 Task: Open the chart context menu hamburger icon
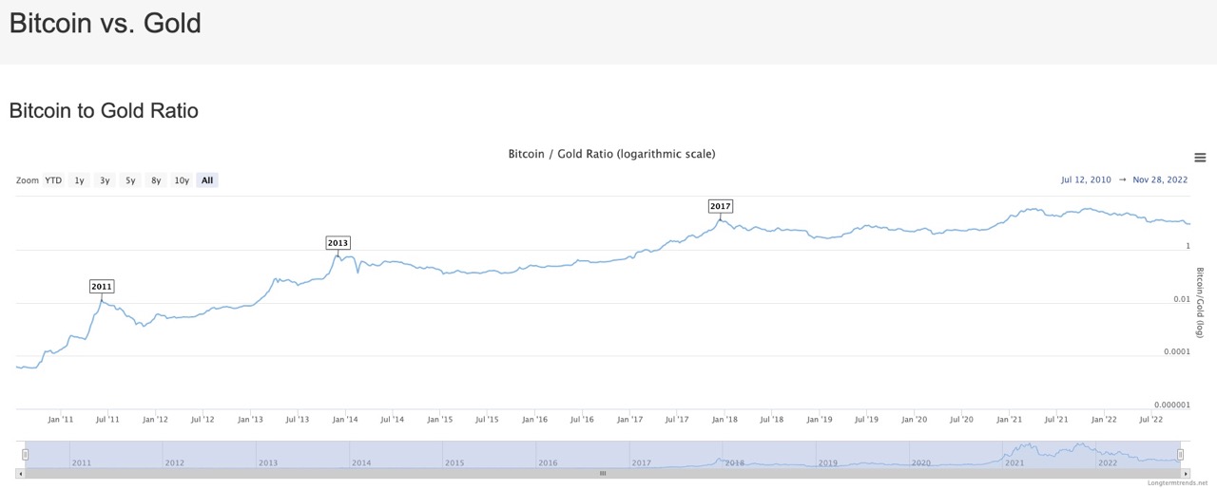1200,158
